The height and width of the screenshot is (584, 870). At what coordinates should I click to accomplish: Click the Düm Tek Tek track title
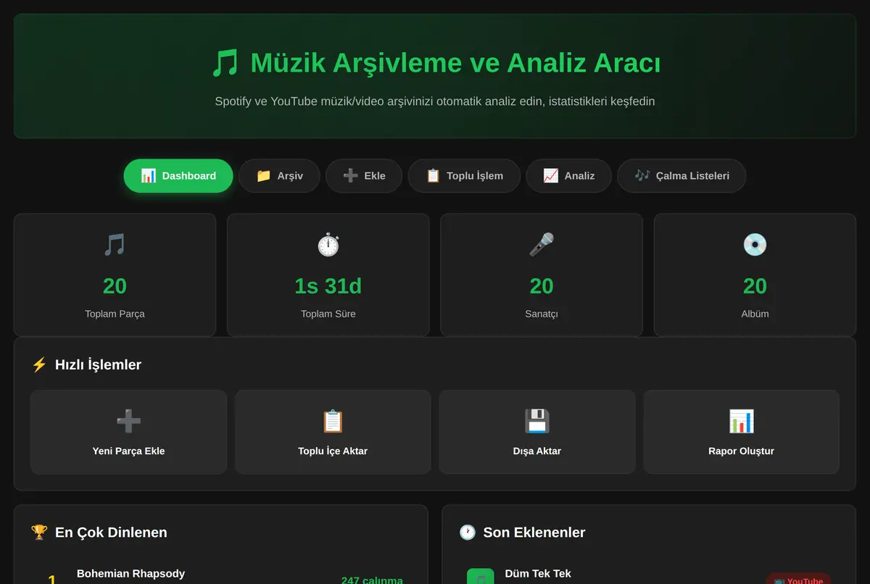(x=538, y=573)
